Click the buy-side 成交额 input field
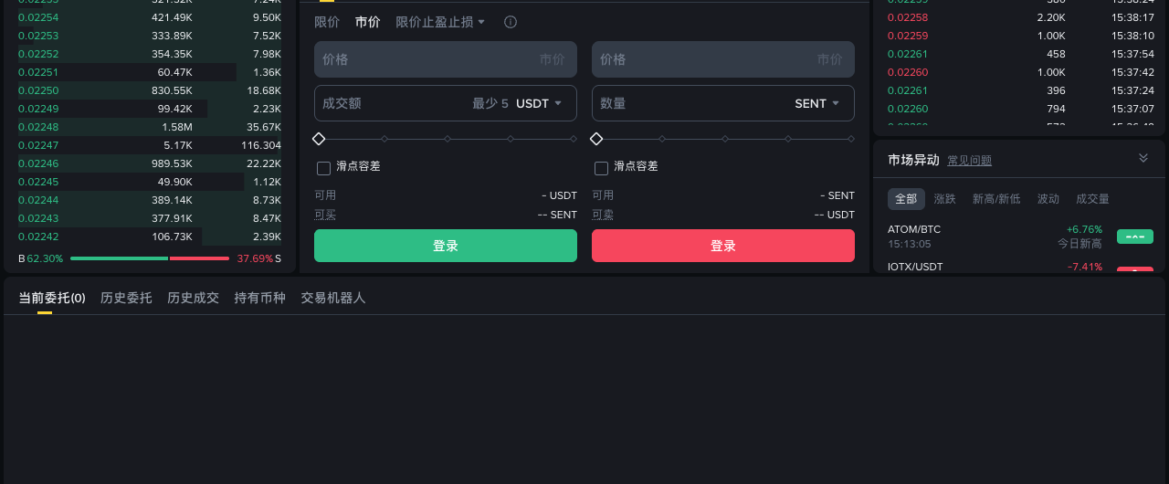 pyautogui.click(x=446, y=103)
